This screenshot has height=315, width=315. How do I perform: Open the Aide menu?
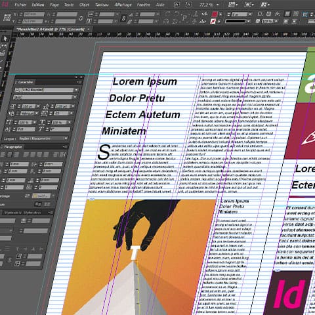tap(160, 5)
